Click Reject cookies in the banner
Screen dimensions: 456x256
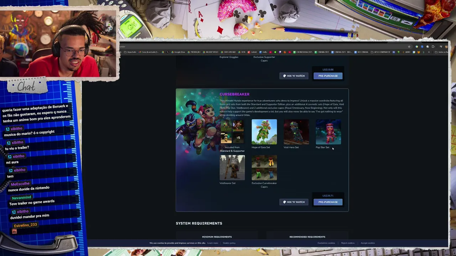tap(348, 243)
